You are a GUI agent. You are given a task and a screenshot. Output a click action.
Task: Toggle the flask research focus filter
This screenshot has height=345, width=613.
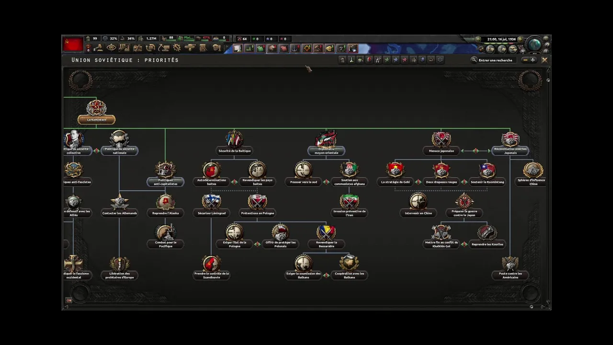click(352, 59)
